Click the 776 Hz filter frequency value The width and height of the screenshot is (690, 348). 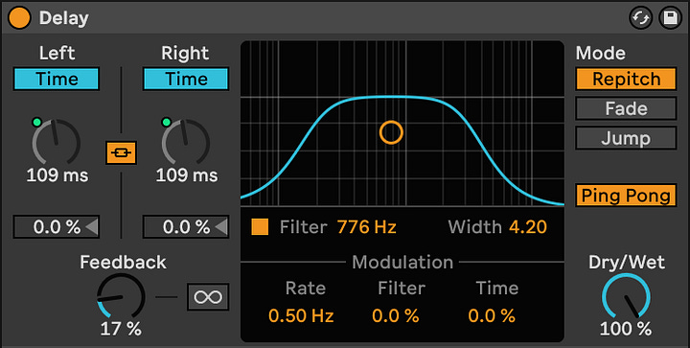pos(366,227)
